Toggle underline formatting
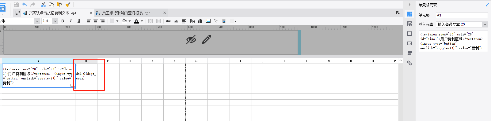The image size is (491, 121). tap(79, 21)
